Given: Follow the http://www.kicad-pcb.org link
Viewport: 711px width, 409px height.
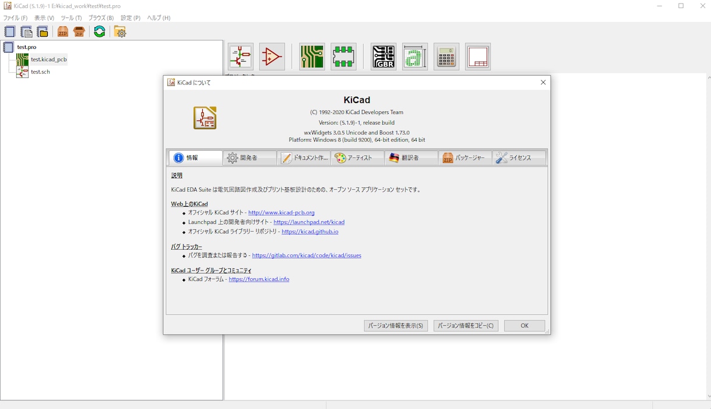Looking at the screenshot, I should tap(281, 213).
